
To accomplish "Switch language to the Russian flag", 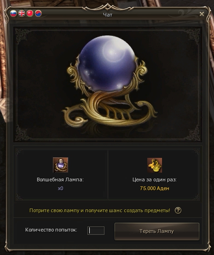I will pyautogui.click(x=13, y=13).
